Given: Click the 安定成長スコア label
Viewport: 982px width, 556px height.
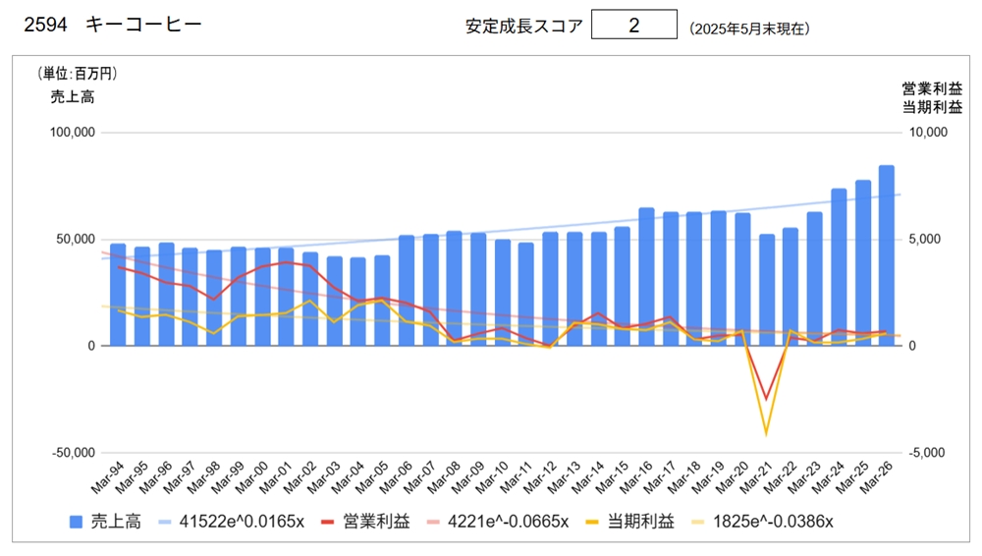Looking at the screenshot, I should tap(524, 27).
